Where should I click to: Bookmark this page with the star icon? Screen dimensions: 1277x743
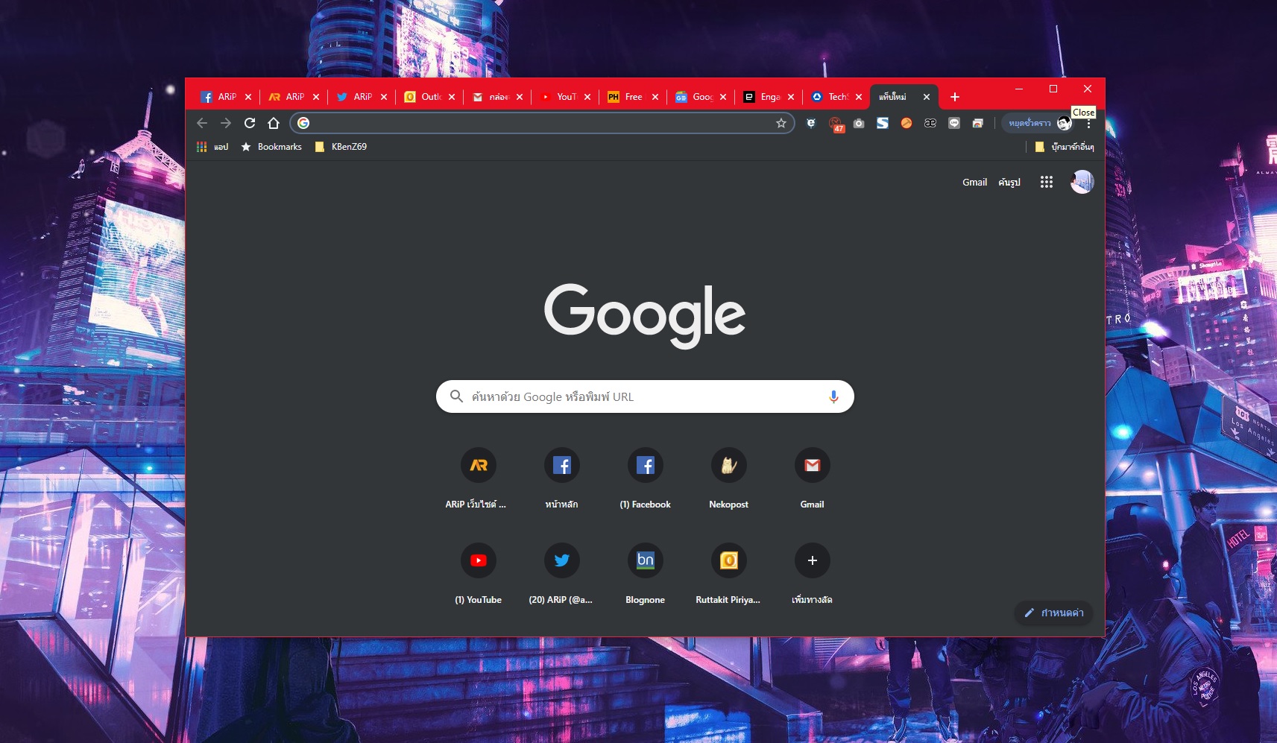coord(781,123)
